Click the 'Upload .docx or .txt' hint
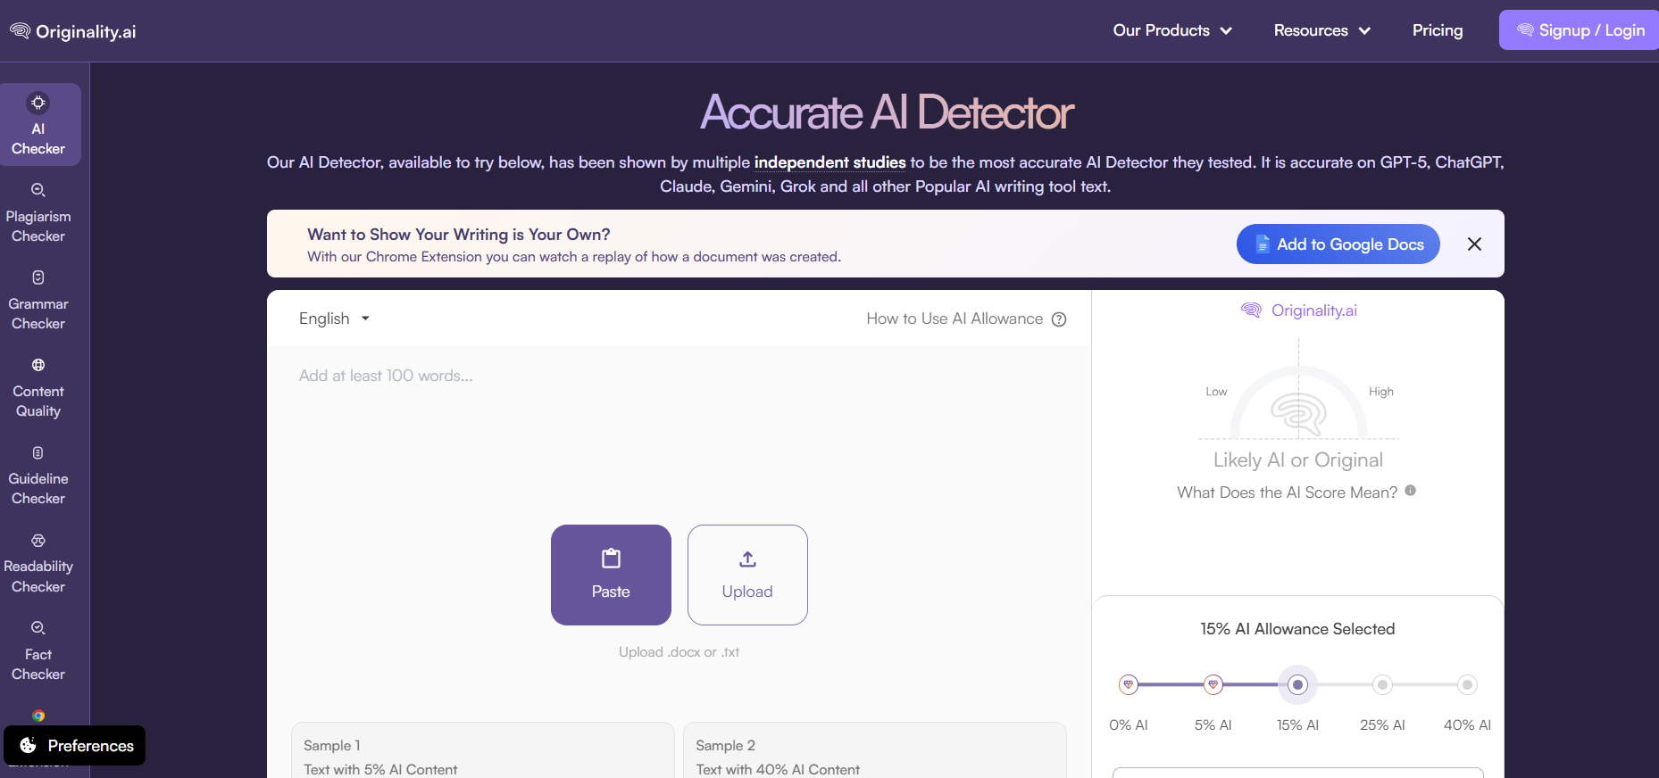 (x=679, y=652)
